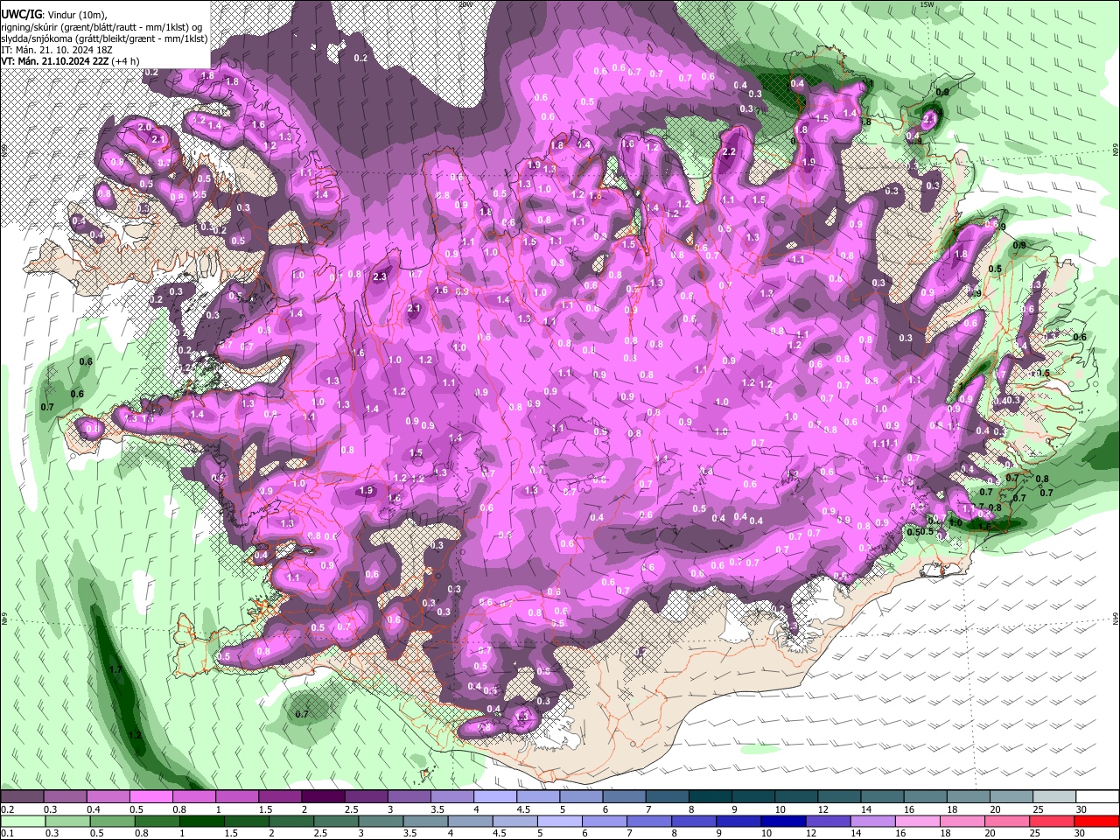Click the black "1.7" rain value offshore southwest
This screenshot has width=1120, height=840.
point(115,670)
